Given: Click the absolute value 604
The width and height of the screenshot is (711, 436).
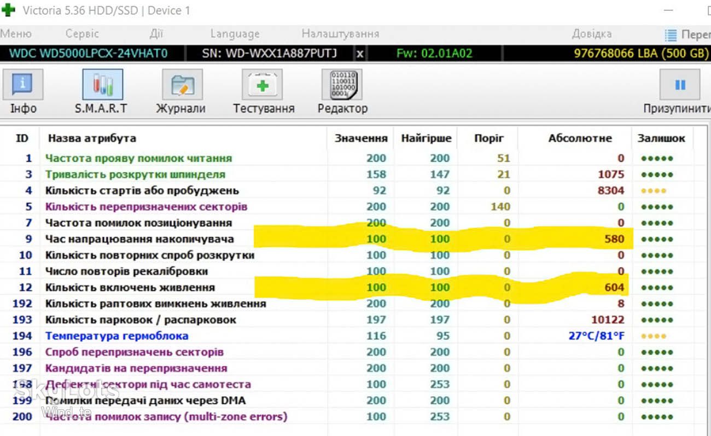Looking at the screenshot, I should coord(614,288).
